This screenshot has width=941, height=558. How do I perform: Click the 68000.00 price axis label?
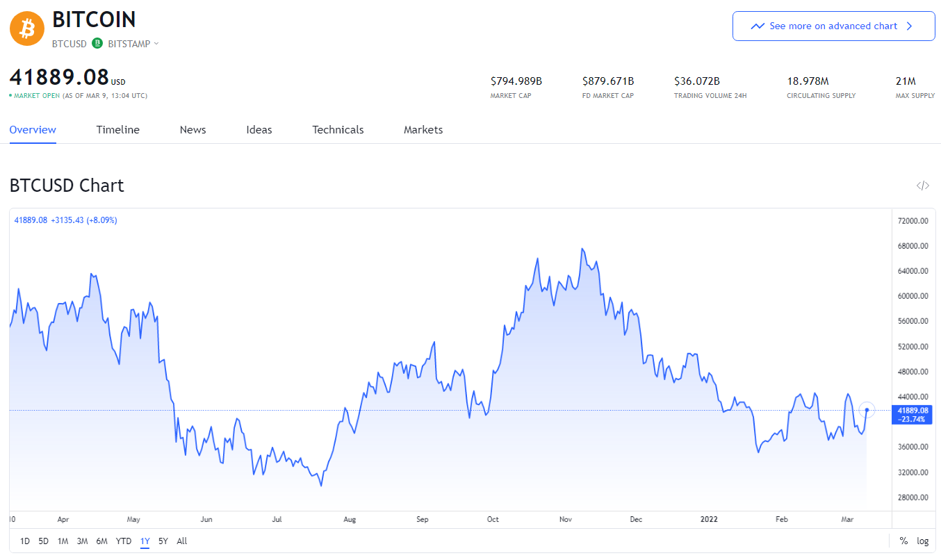click(x=913, y=246)
